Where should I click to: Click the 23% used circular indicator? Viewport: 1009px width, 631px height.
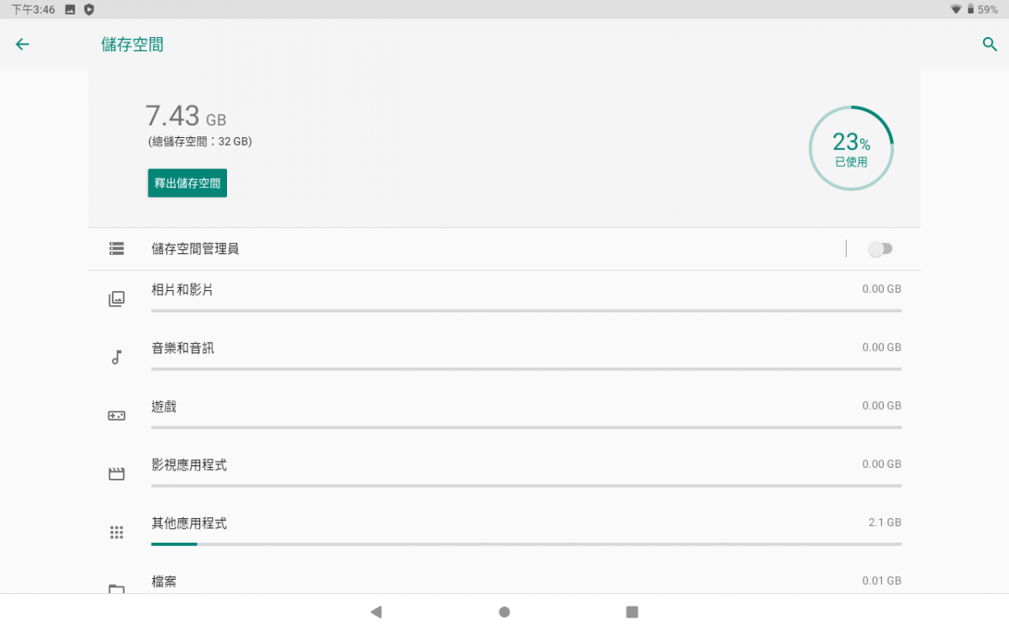(851, 149)
